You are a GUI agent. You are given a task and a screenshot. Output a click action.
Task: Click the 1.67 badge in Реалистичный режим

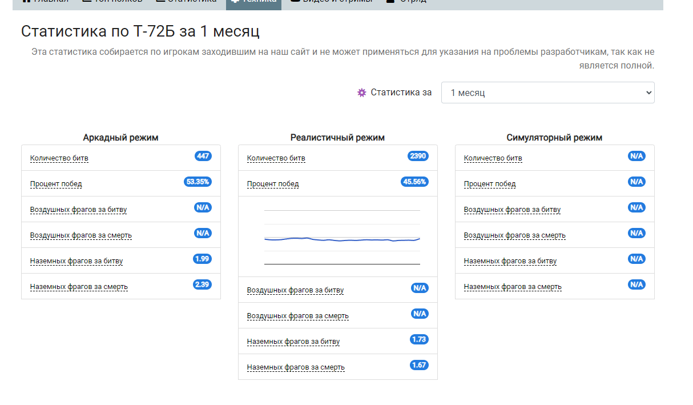(419, 365)
